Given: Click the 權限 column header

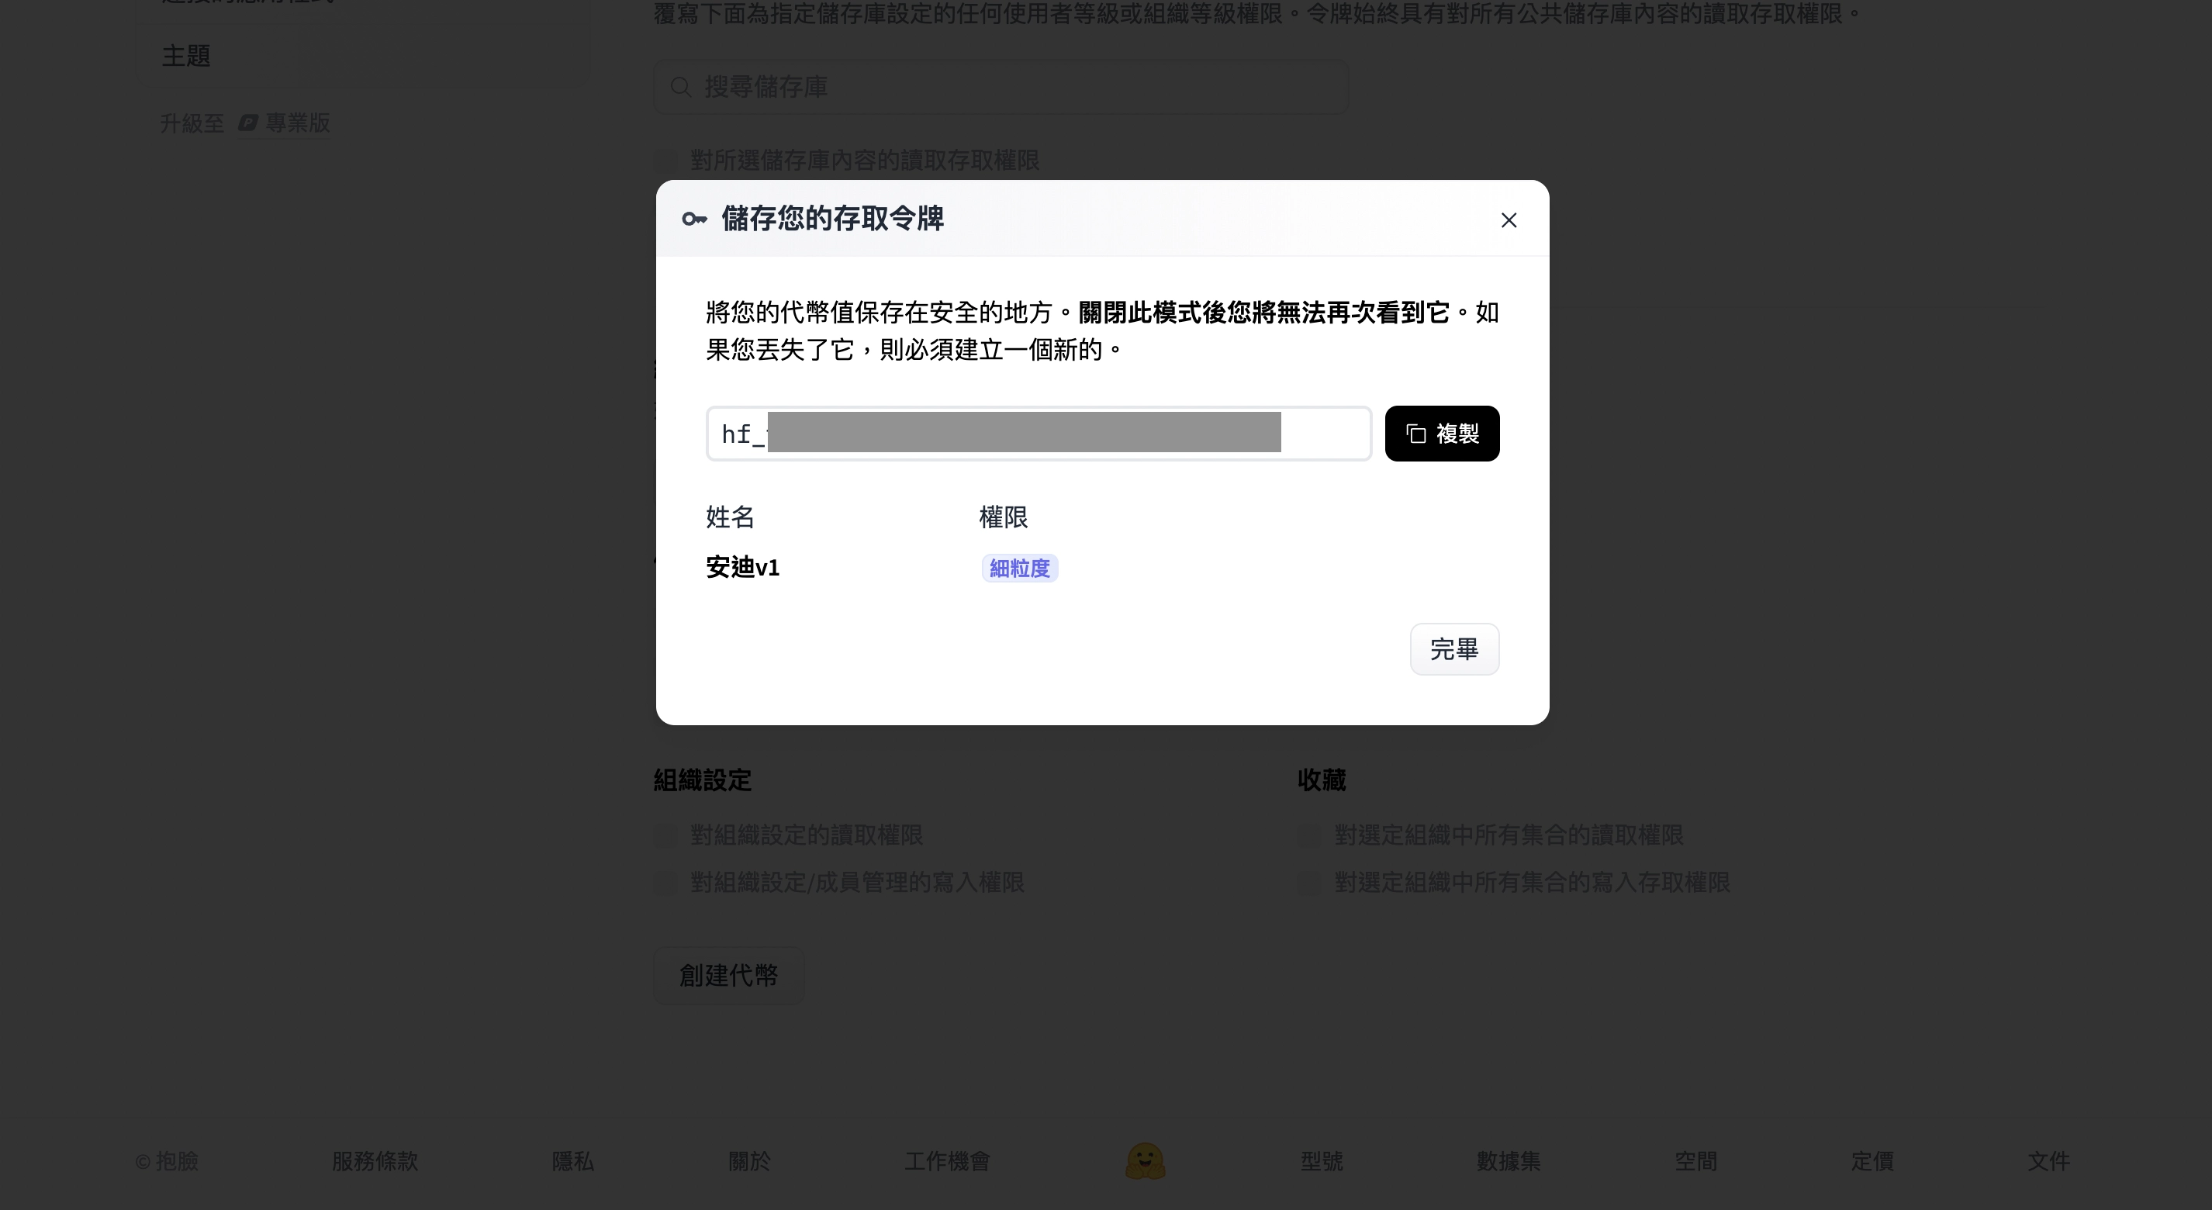Looking at the screenshot, I should point(1003,517).
